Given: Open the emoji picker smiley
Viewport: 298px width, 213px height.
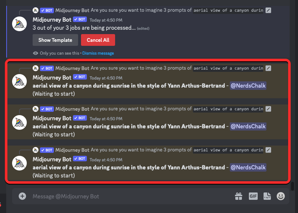Looking at the screenshot, I should click(281, 196).
